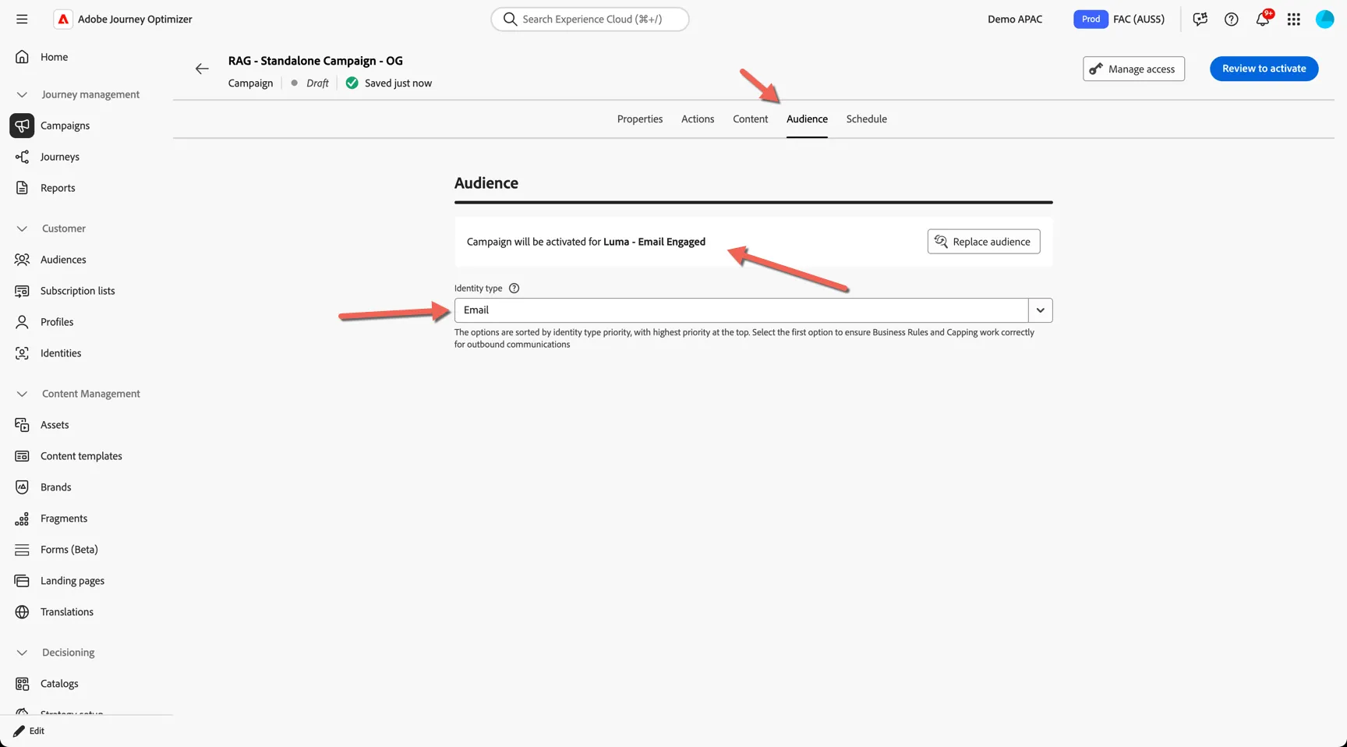The height and width of the screenshot is (747, 1347).
Task: Open the Identity type dropdown arrow
Action: click(x=1041, y=310)
